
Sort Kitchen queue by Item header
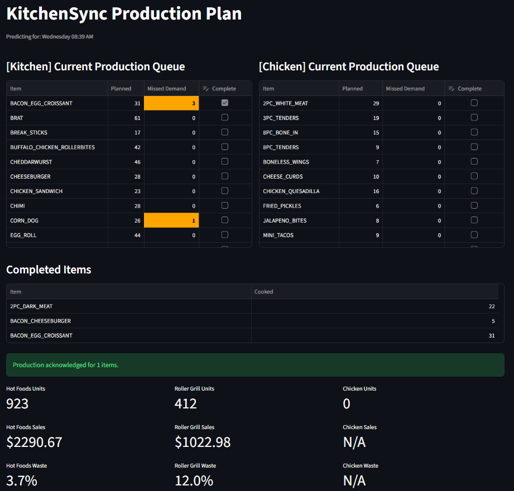57,89
